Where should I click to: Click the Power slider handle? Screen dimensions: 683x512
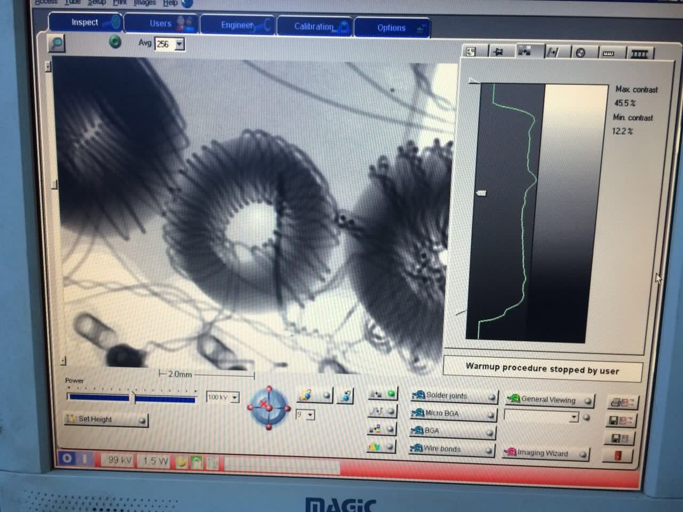(133, 397)
